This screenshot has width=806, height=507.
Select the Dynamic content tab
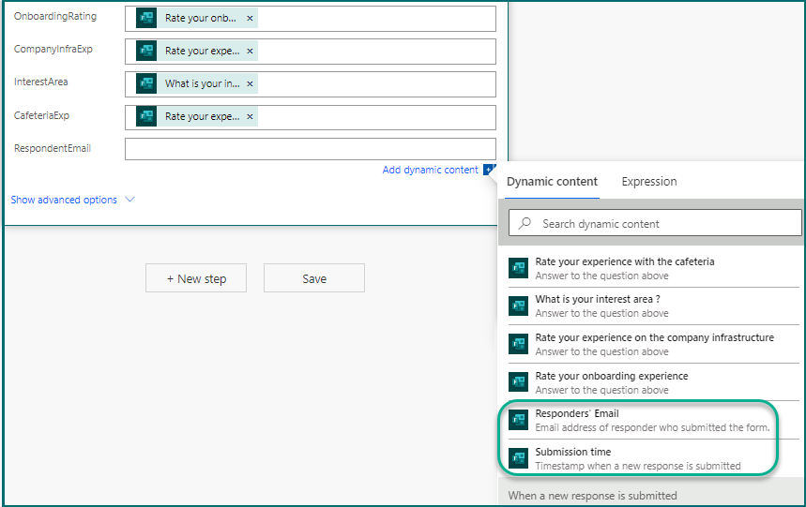click(x=552, y=182)
